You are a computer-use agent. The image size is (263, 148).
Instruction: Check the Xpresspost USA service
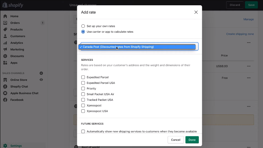(83, 111)
